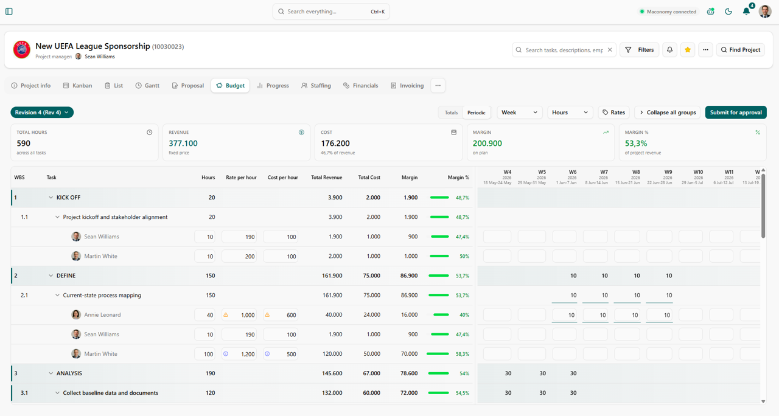
Task: Click the Cost card icon
Action: pos(453,132)
